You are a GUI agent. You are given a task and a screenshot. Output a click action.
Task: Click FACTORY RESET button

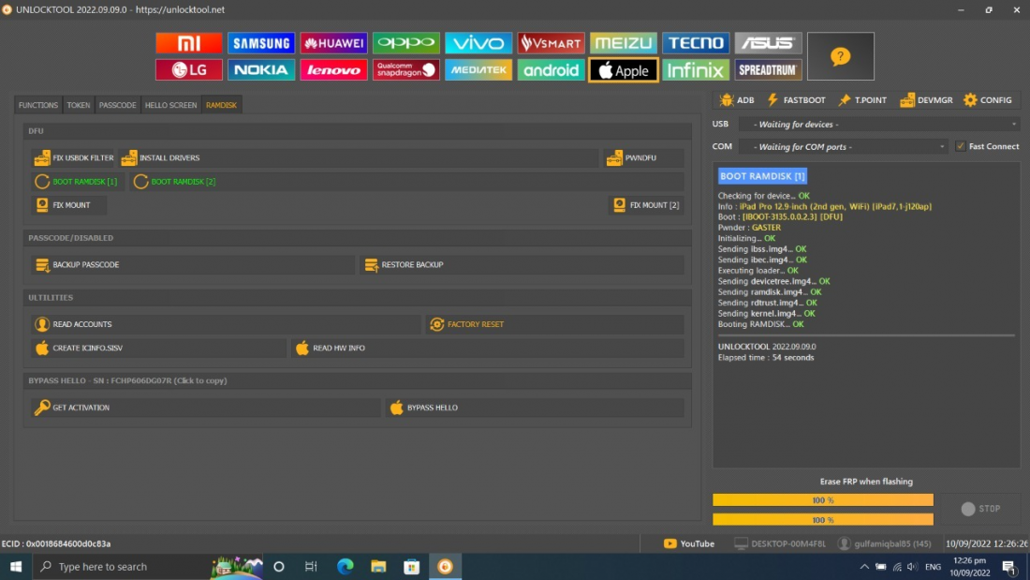pyautogui.click(x=554, y=324)
